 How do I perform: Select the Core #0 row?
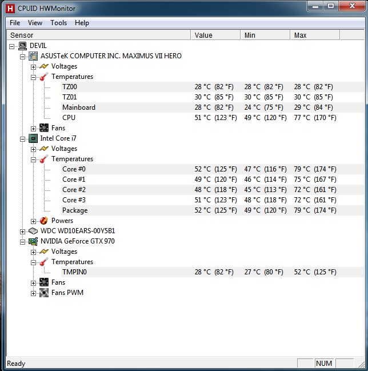[x=212, y=169]
